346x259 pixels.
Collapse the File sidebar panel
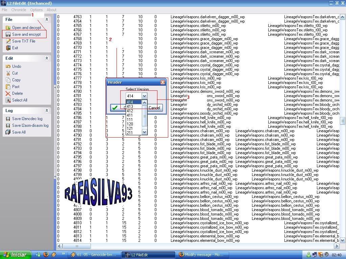tap(47, 19)
